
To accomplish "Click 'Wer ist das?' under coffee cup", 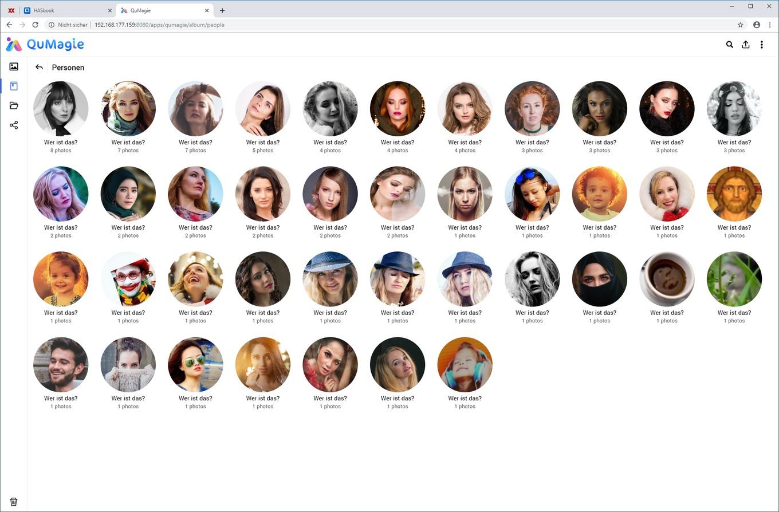I will click(x=667, y=313).
